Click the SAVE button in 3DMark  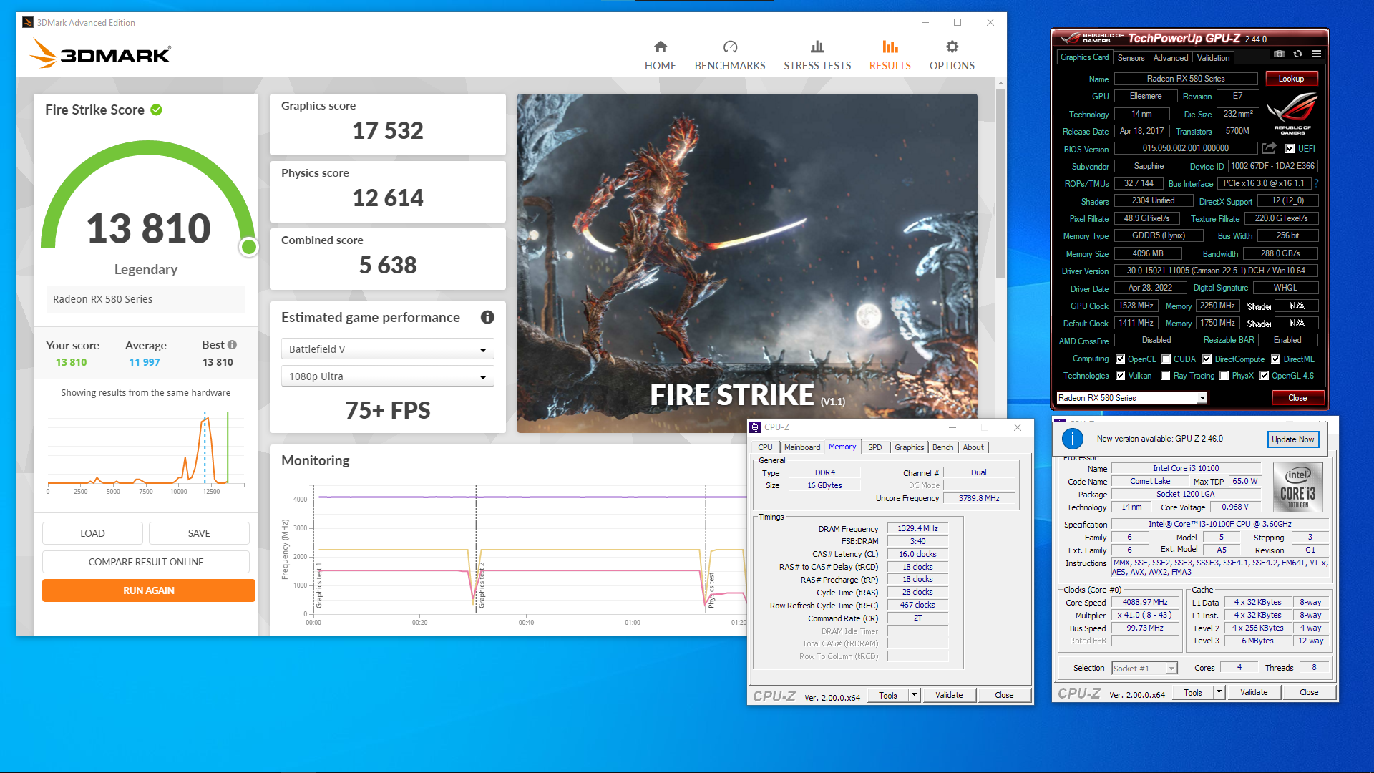[199, 533]
